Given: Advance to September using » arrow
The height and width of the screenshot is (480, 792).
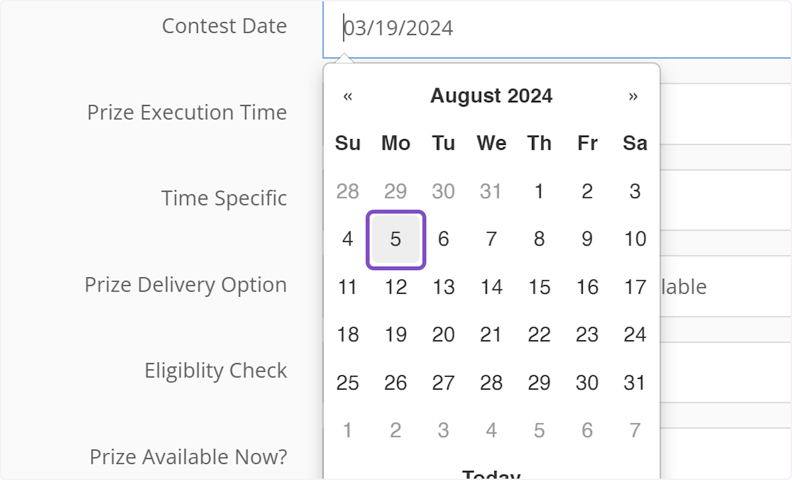Looking at the screenshot, I should tap(634, 96).
